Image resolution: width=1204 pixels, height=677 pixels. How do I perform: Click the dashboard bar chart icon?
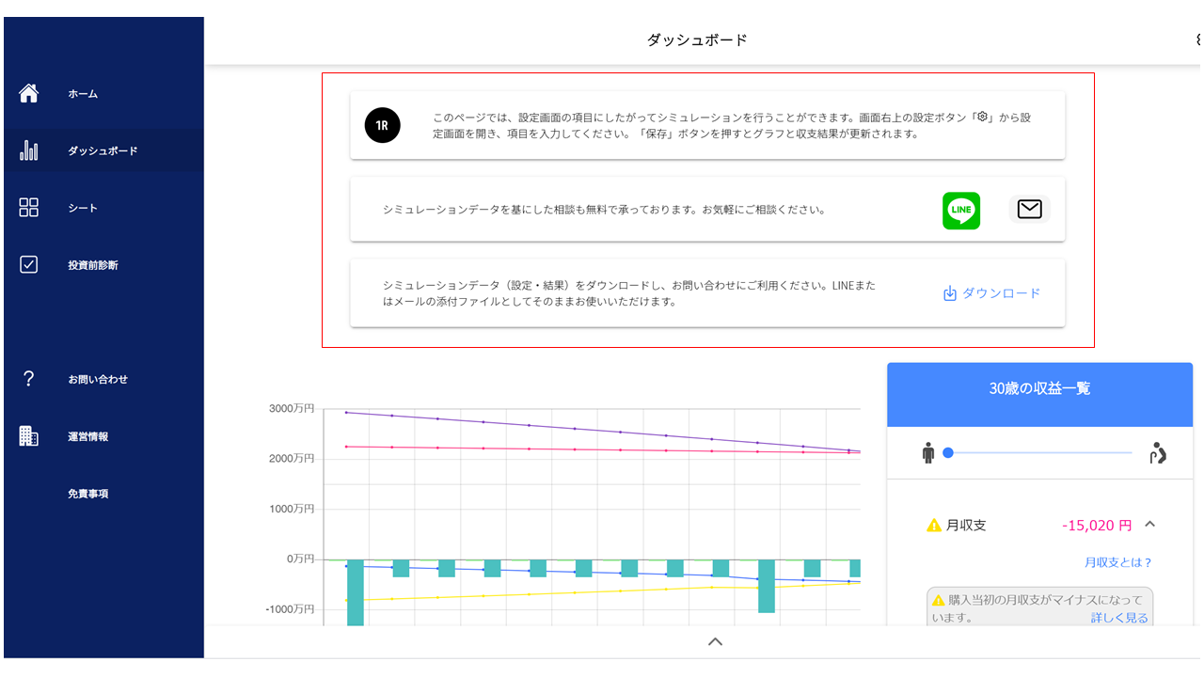click(x=29, y=150)
